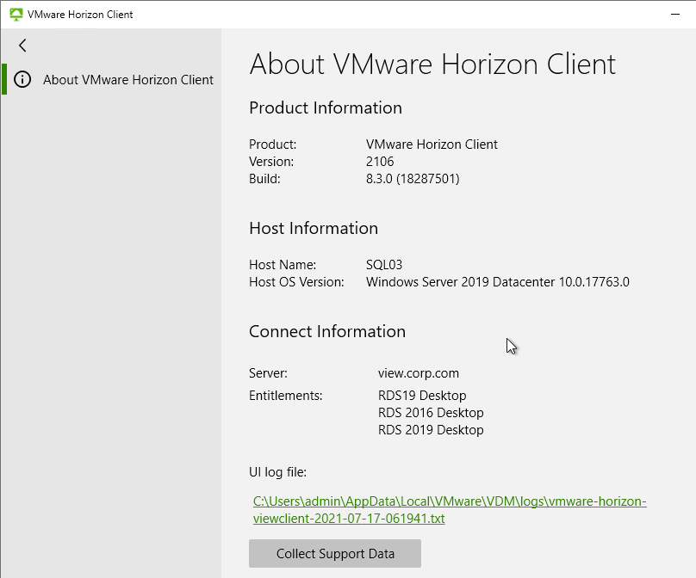Viewport: 696px width, 578px height.
Task: Click the Entitlements label
Action: point(286,396)
